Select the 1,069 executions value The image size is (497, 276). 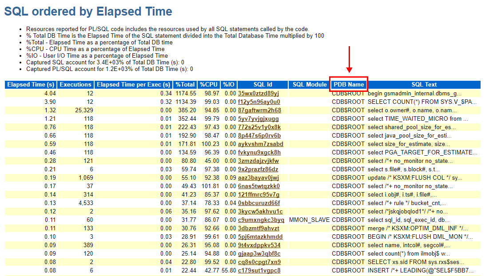[86, 177]
